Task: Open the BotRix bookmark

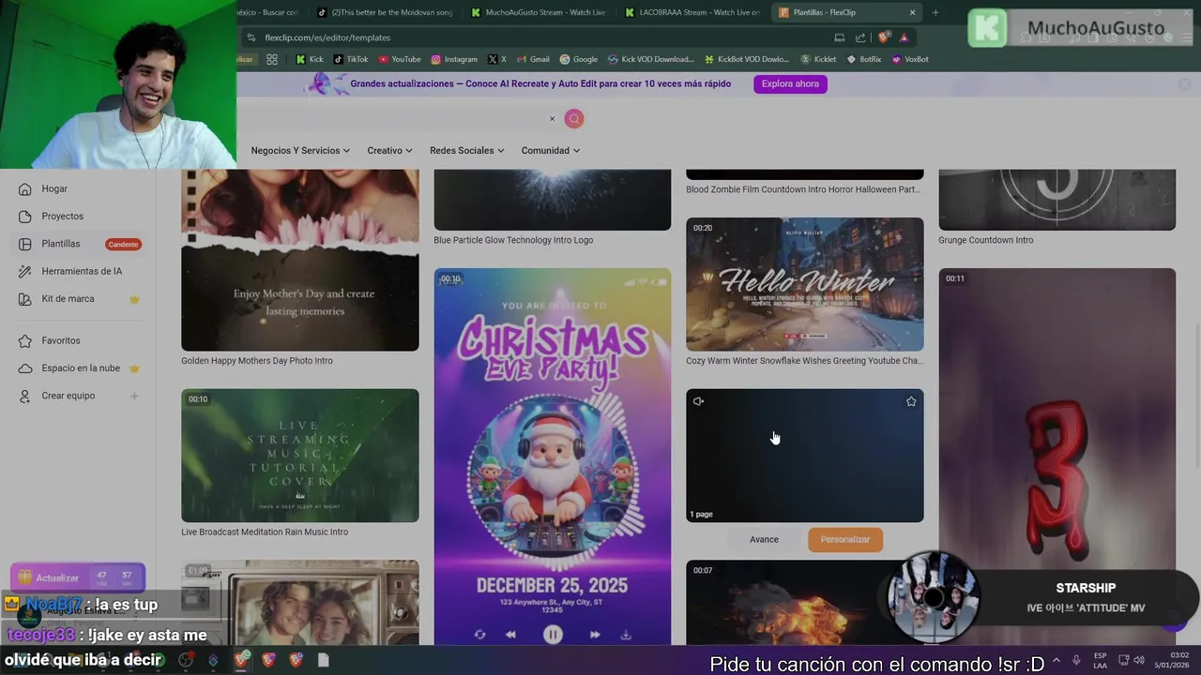Action: (x=864, y=59)
